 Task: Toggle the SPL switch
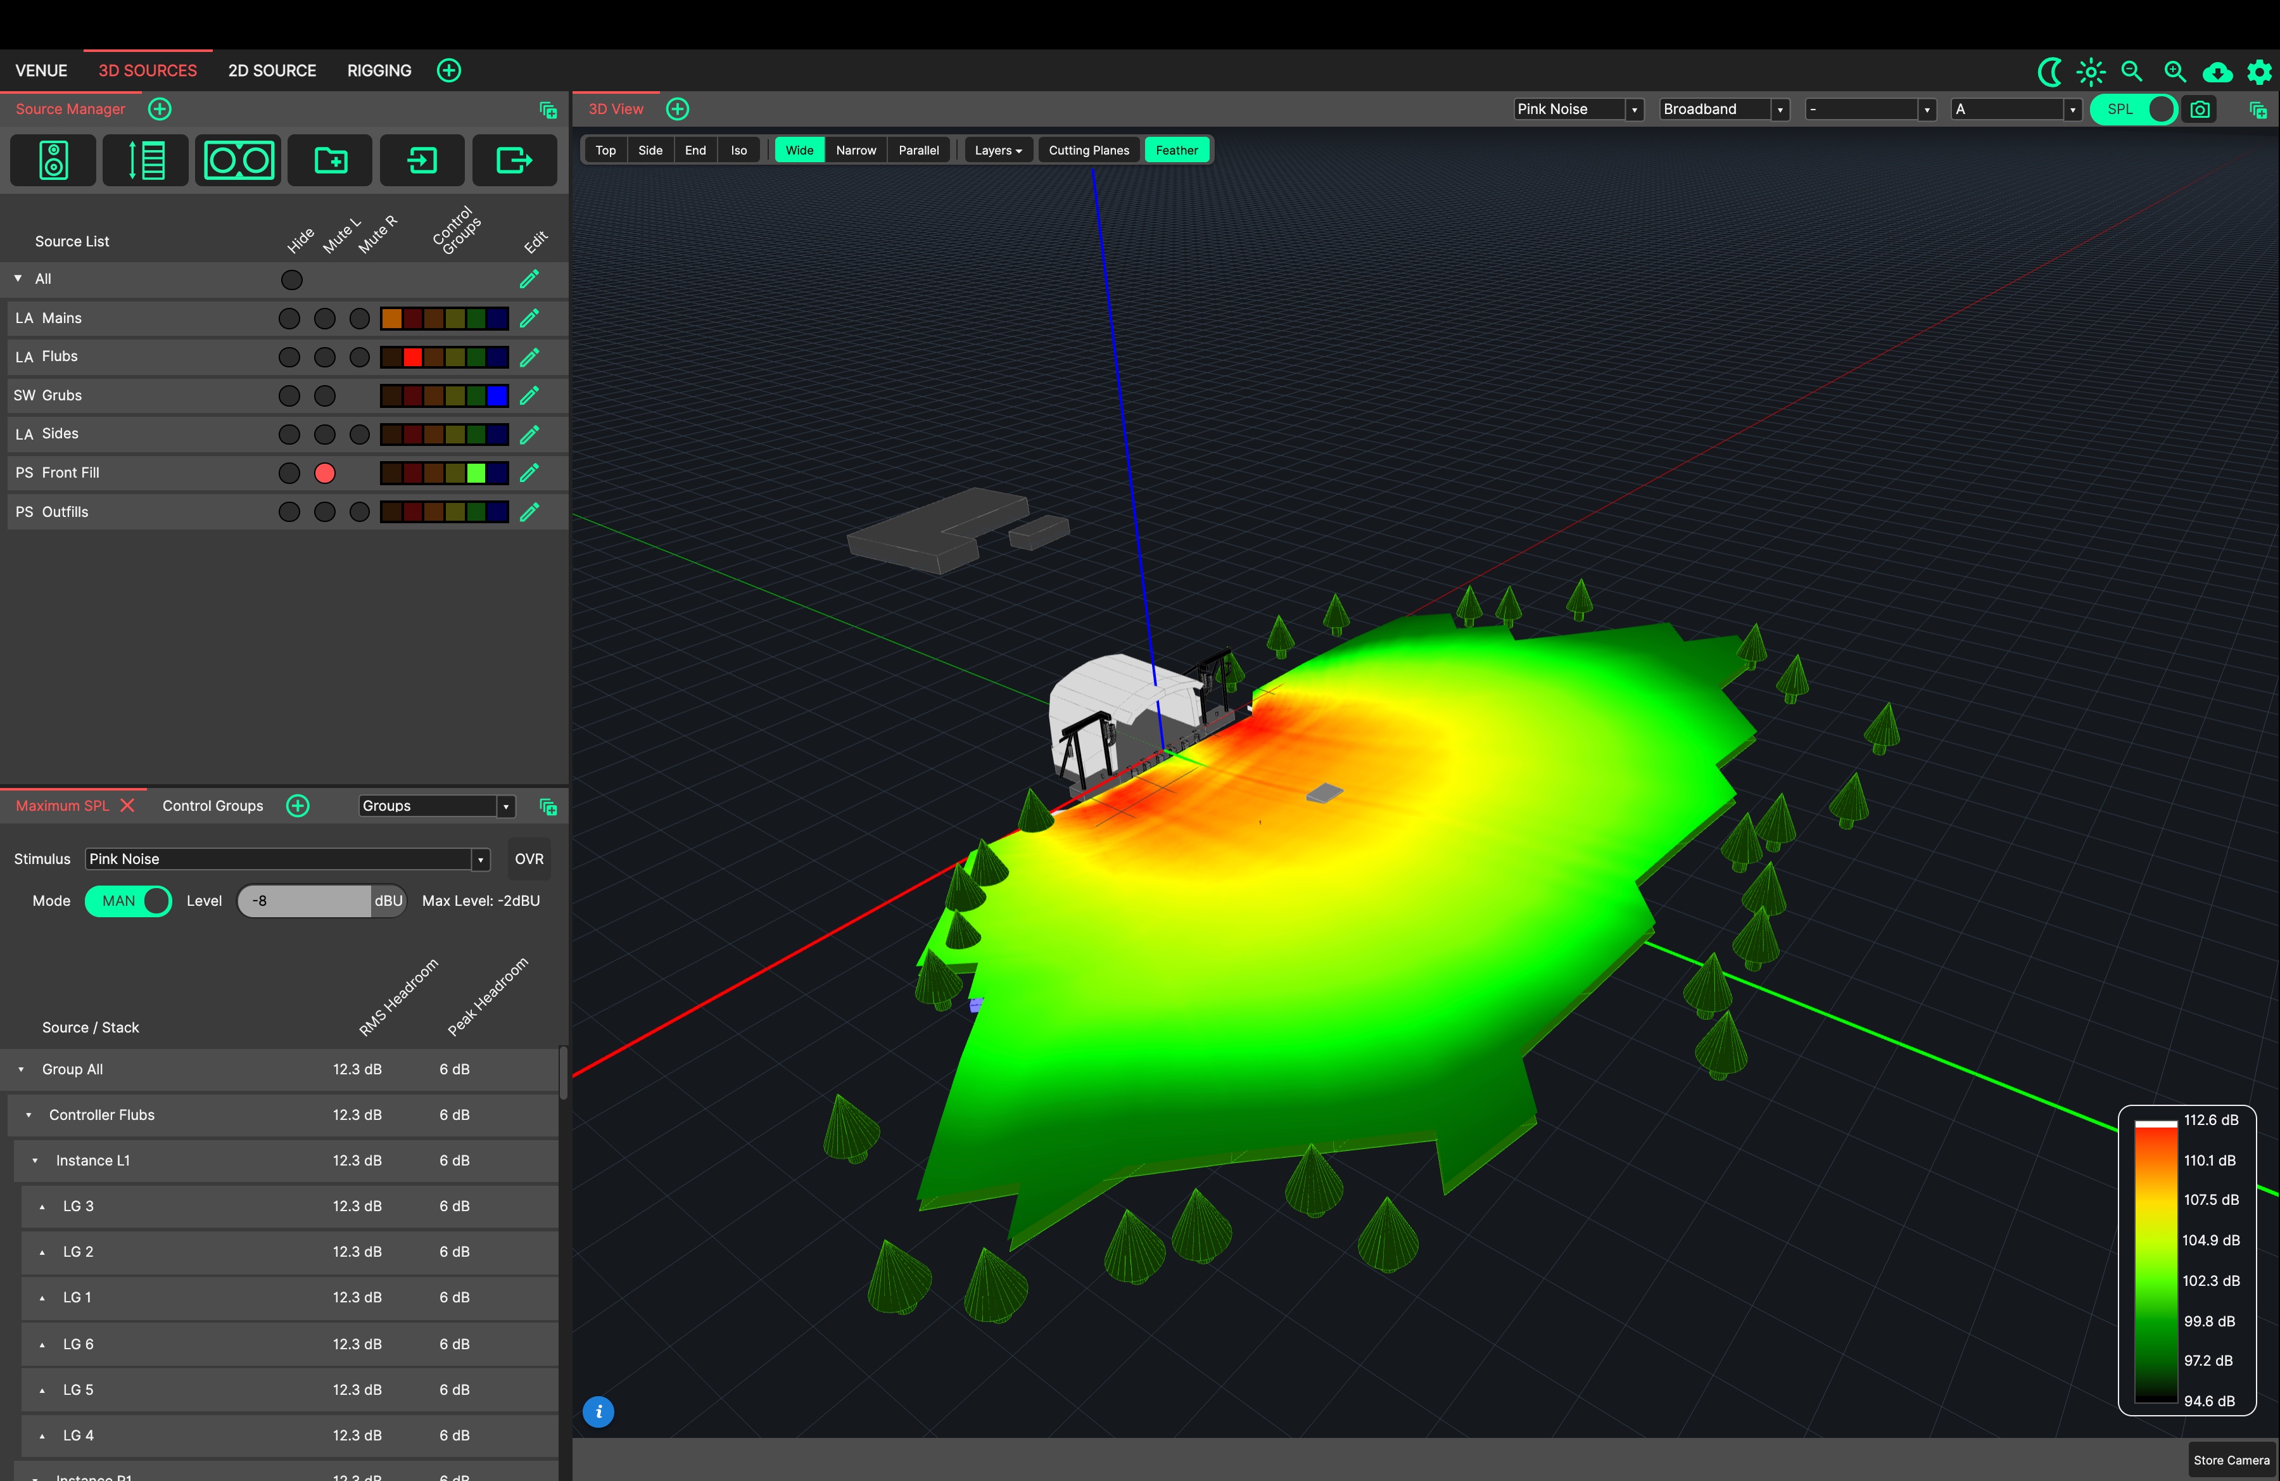click(2134, 109)
